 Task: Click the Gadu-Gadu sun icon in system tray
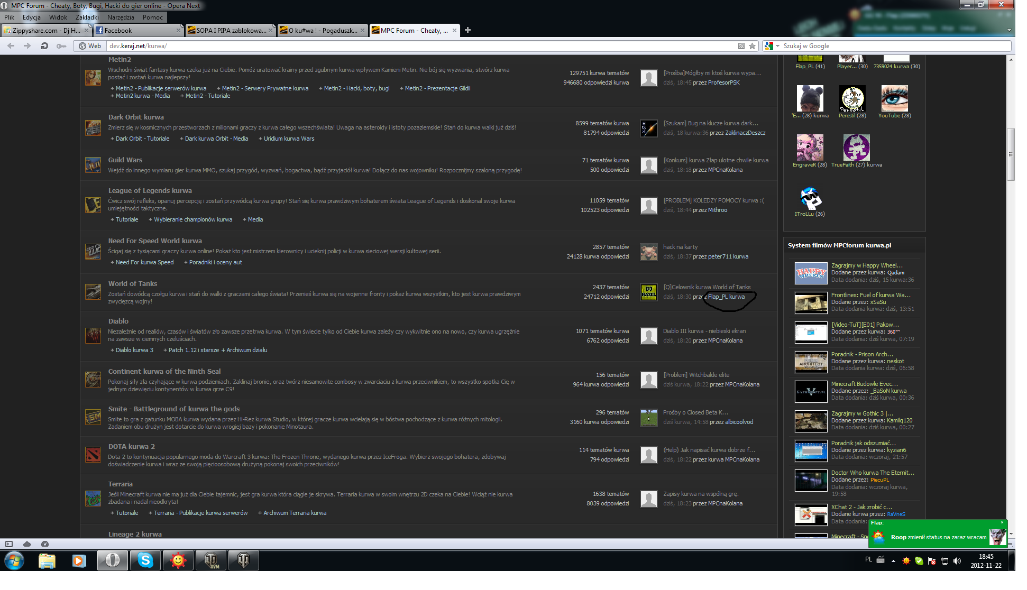(x=906, y=561)
